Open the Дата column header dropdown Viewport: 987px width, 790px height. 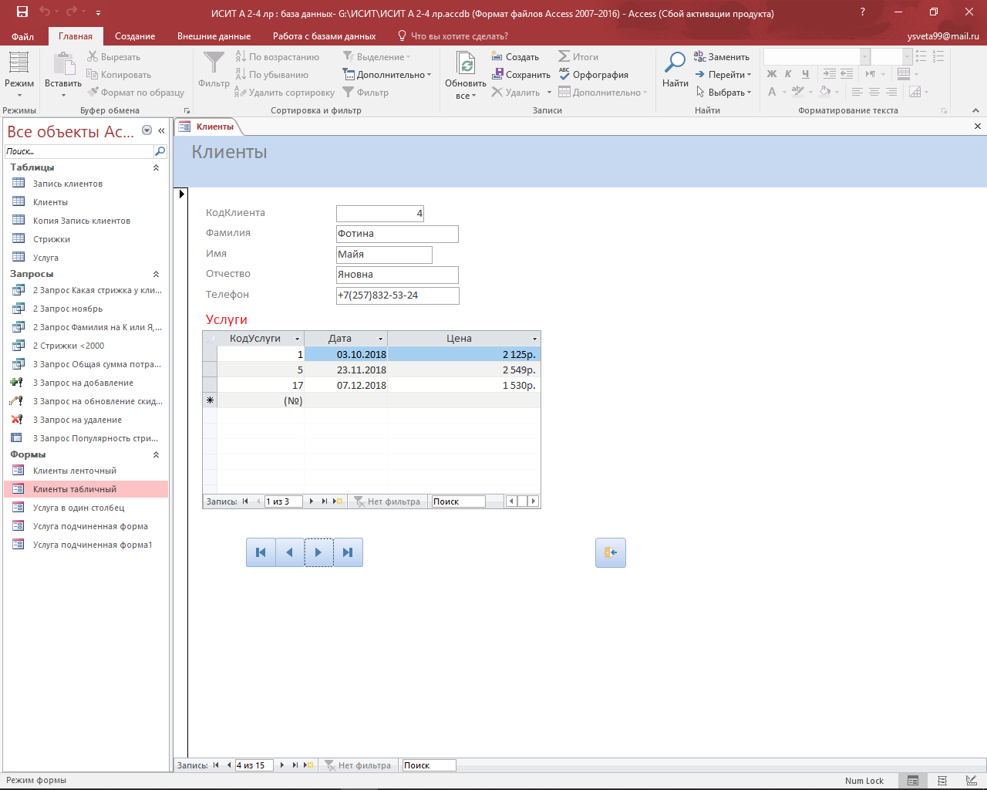click(x=380, y=339)
